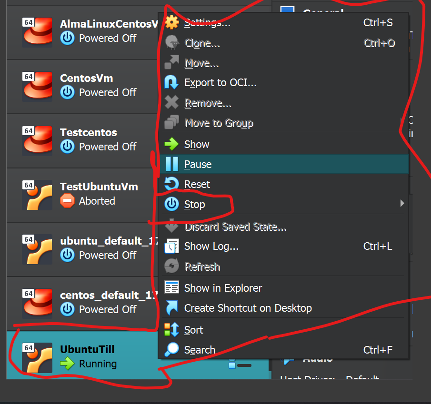Screen dimensions: 431x404
Task: Click the Show Log clock icon
Action: coord(172,246)
